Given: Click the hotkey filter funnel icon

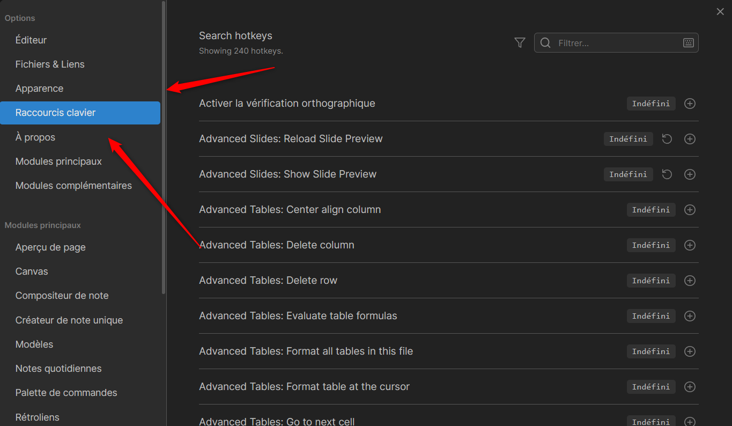Looking at the screenshot, I should pyautogui.click(x=520, y=43).
